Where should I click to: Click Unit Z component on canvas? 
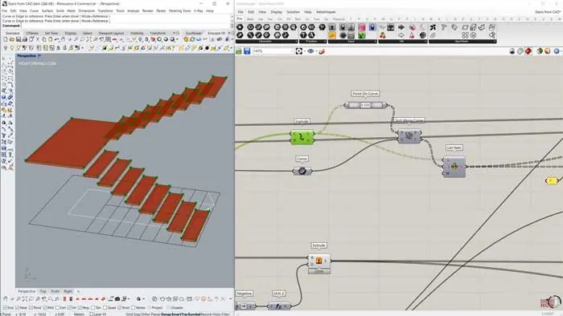click(x=278, y=306)
